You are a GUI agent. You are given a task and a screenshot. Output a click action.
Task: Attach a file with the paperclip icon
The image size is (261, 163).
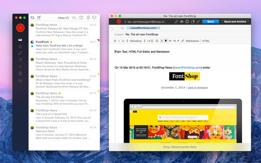click(x=198, y=22)
